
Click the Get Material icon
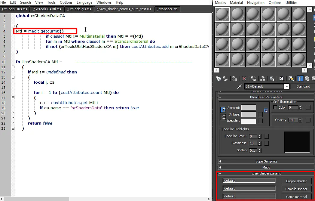pos(219,79)
